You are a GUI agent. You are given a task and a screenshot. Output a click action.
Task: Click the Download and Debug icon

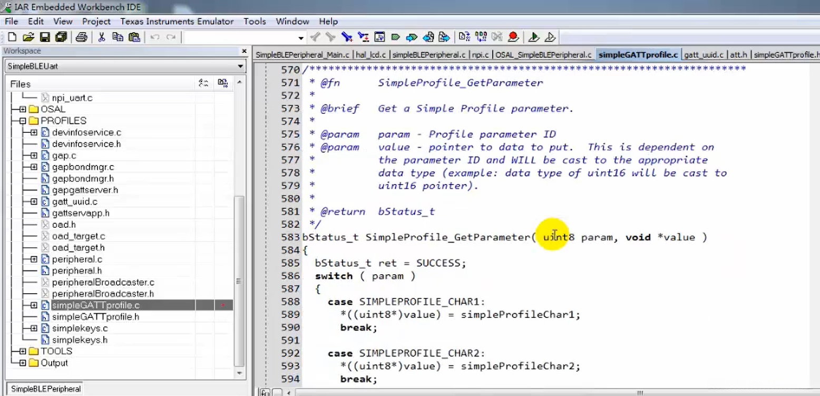[x=533, y=37]
